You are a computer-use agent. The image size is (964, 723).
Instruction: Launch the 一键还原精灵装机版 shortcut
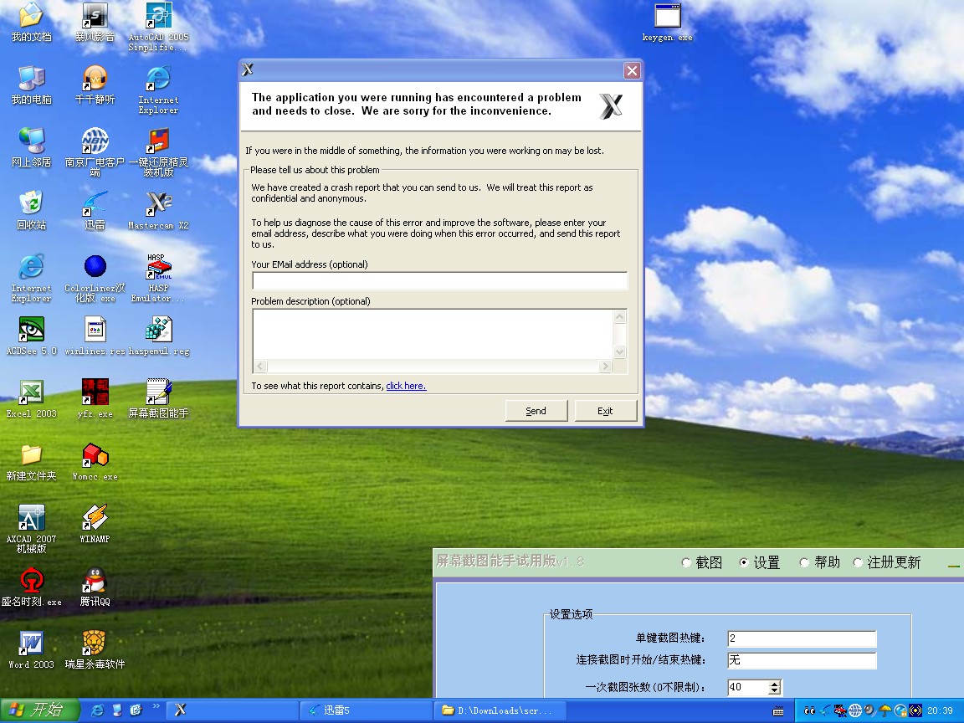pyautogui.click(x=158, y=153)
